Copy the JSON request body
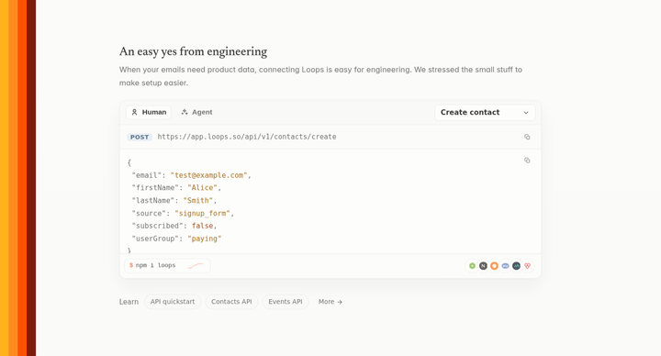Viewport: 661px width, 356px height. (x=527, y=161)
